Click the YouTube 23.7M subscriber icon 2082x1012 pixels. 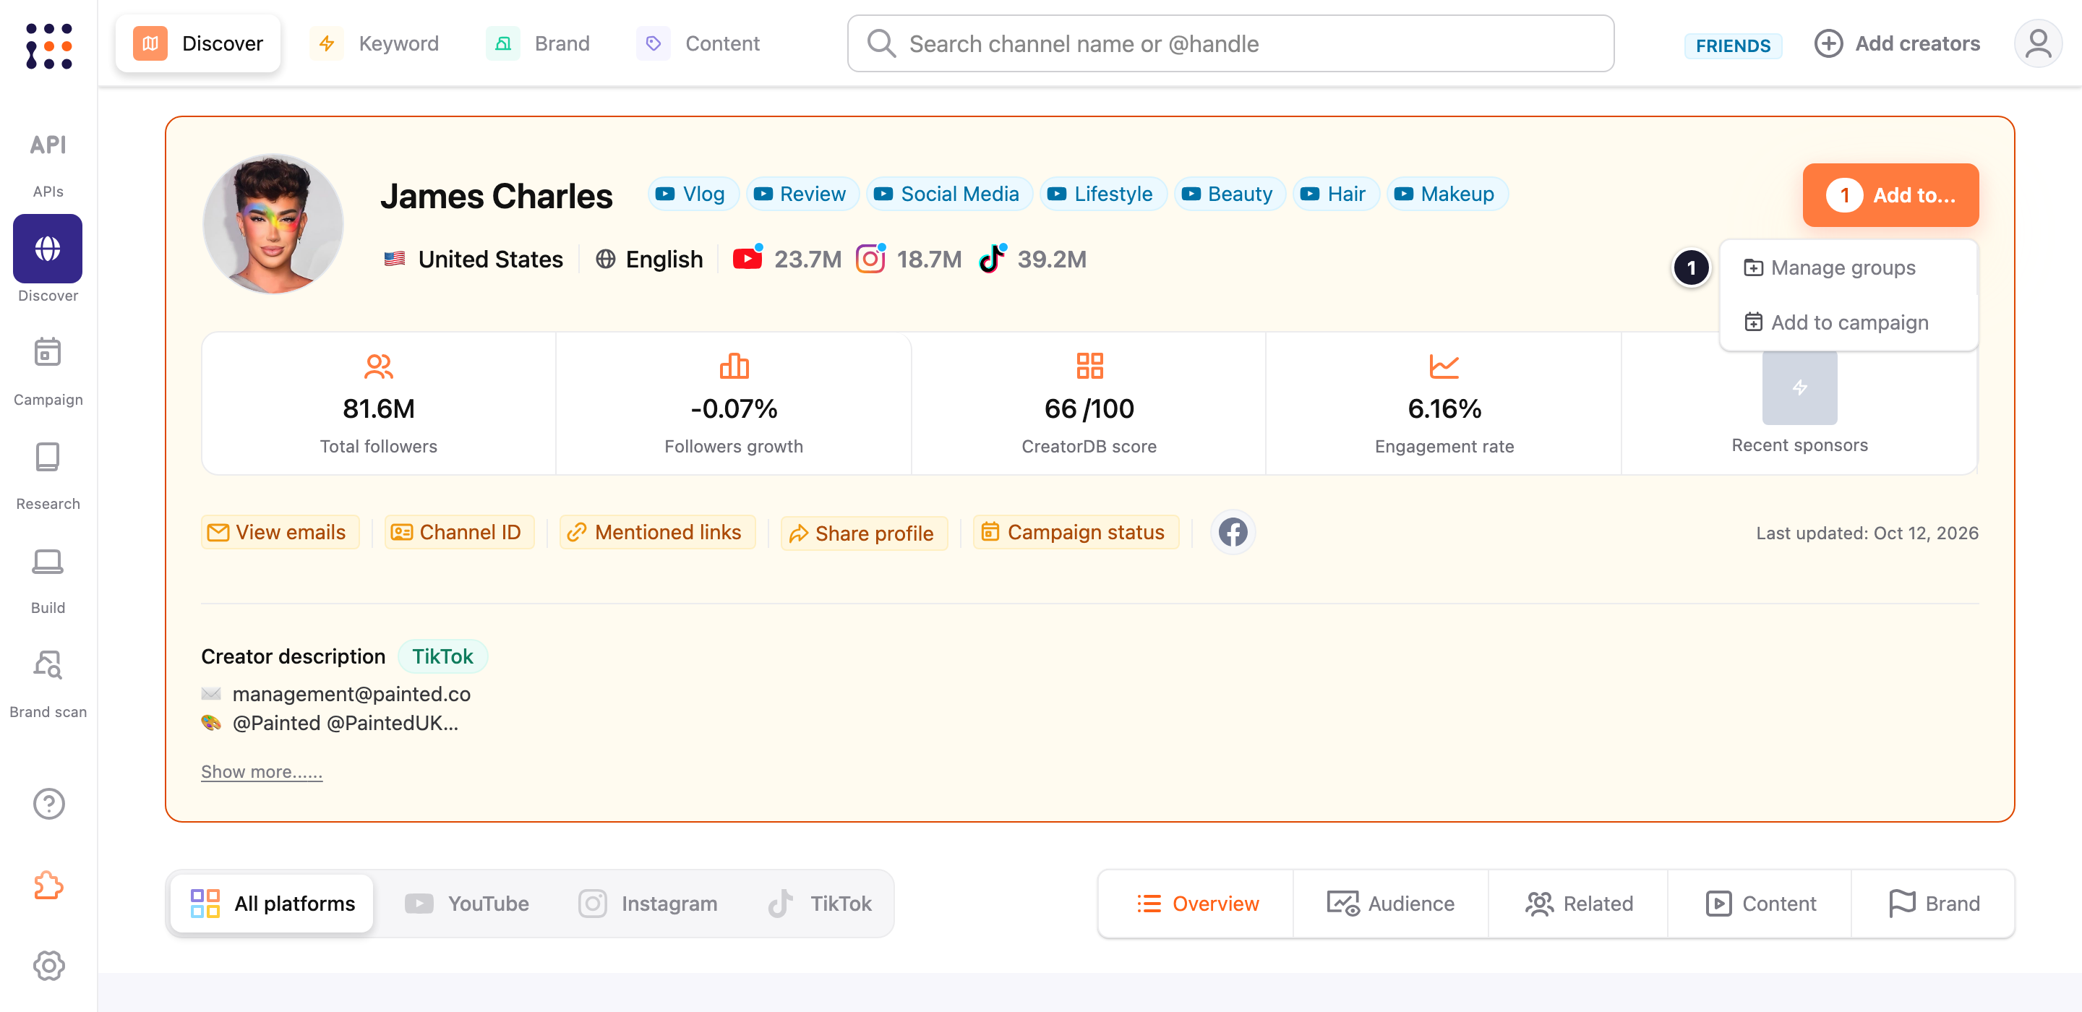point(747,259)
